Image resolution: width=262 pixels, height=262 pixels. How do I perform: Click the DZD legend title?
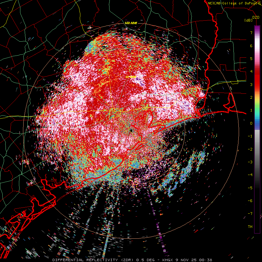pos(256,17)
